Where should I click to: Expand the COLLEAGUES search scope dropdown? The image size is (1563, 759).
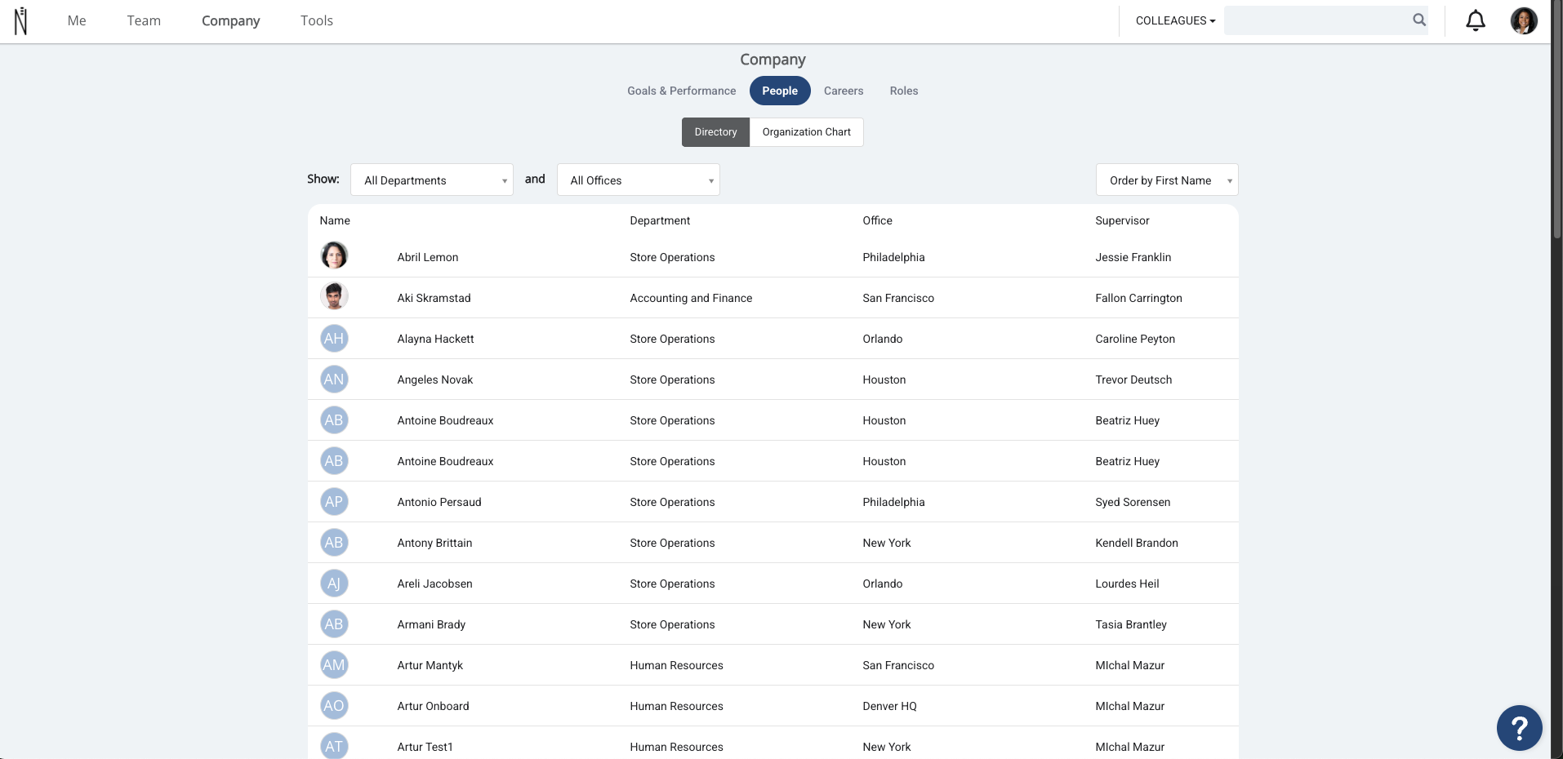(x=1175, y=20)
